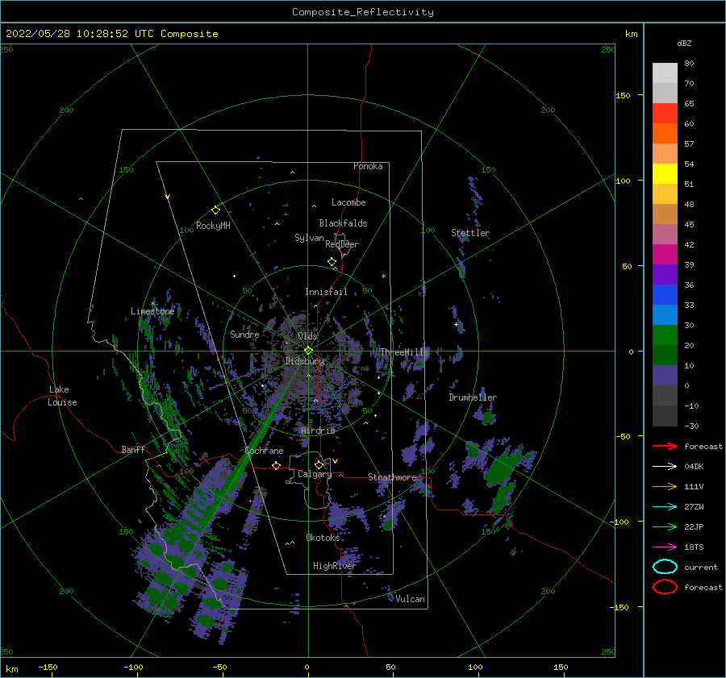
Task: Click the 04DK legend text
Action: point(694,466)
